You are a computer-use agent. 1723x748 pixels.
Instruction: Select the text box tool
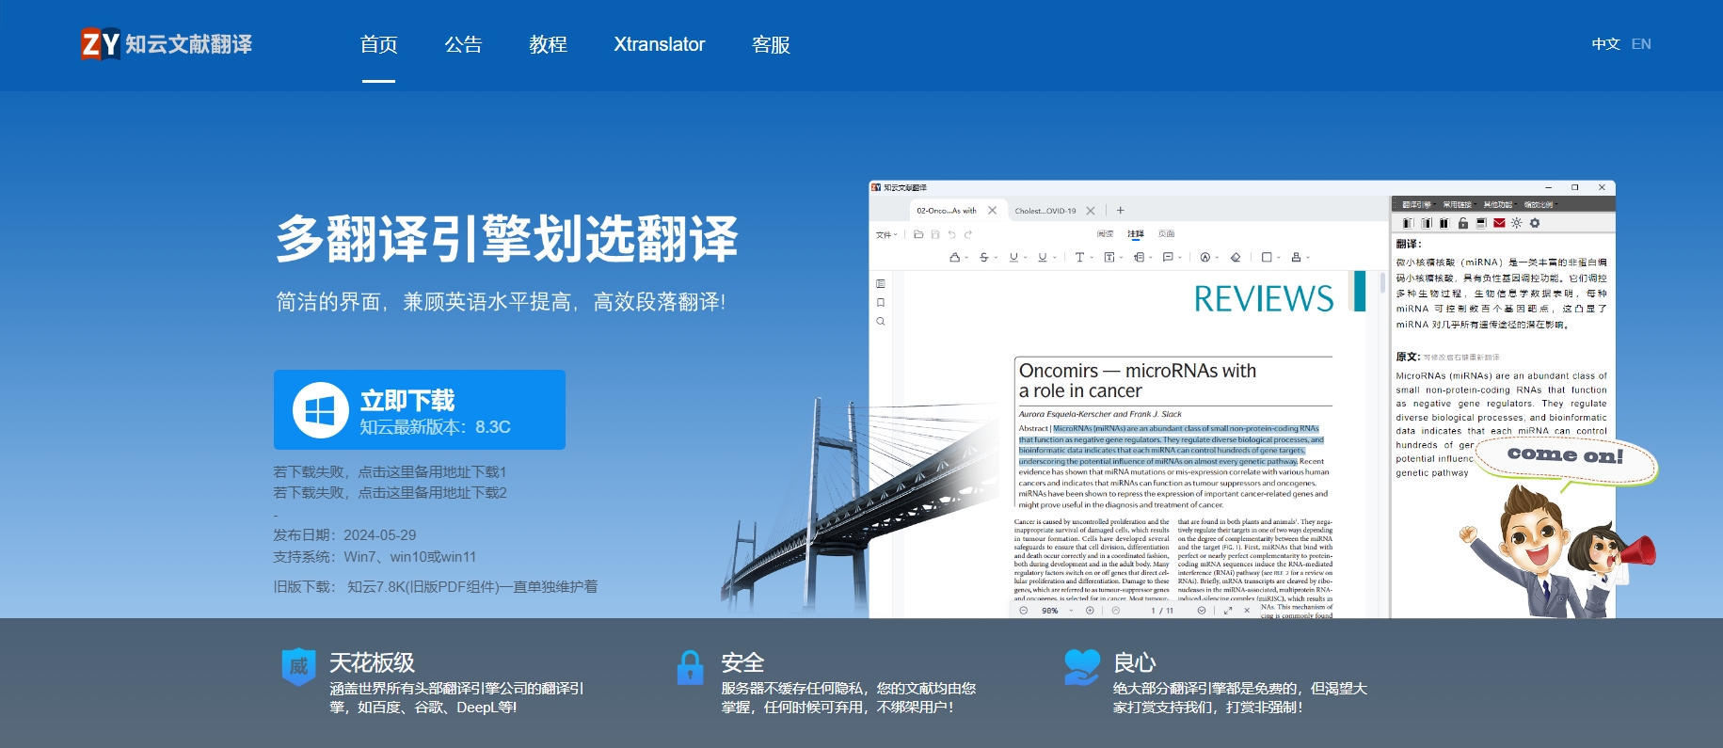(x=1109, y=257)
